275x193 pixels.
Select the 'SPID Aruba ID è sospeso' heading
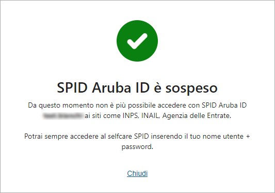point(137,87)
